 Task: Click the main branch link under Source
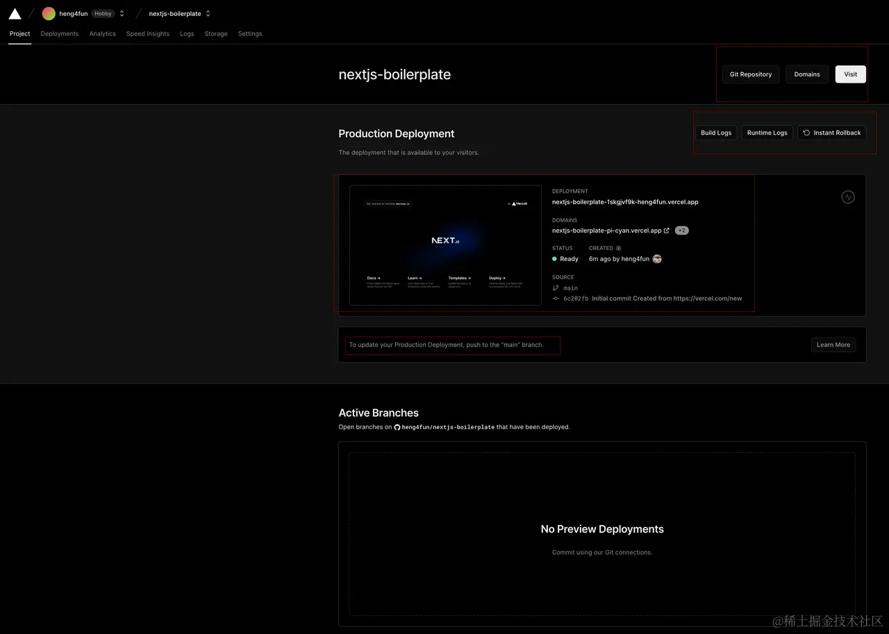click(x=571, y=288)
